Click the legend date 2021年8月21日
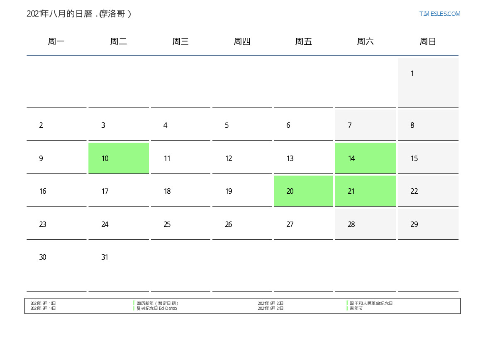Screen dimensions: 485x343 [x=271, y=308]
